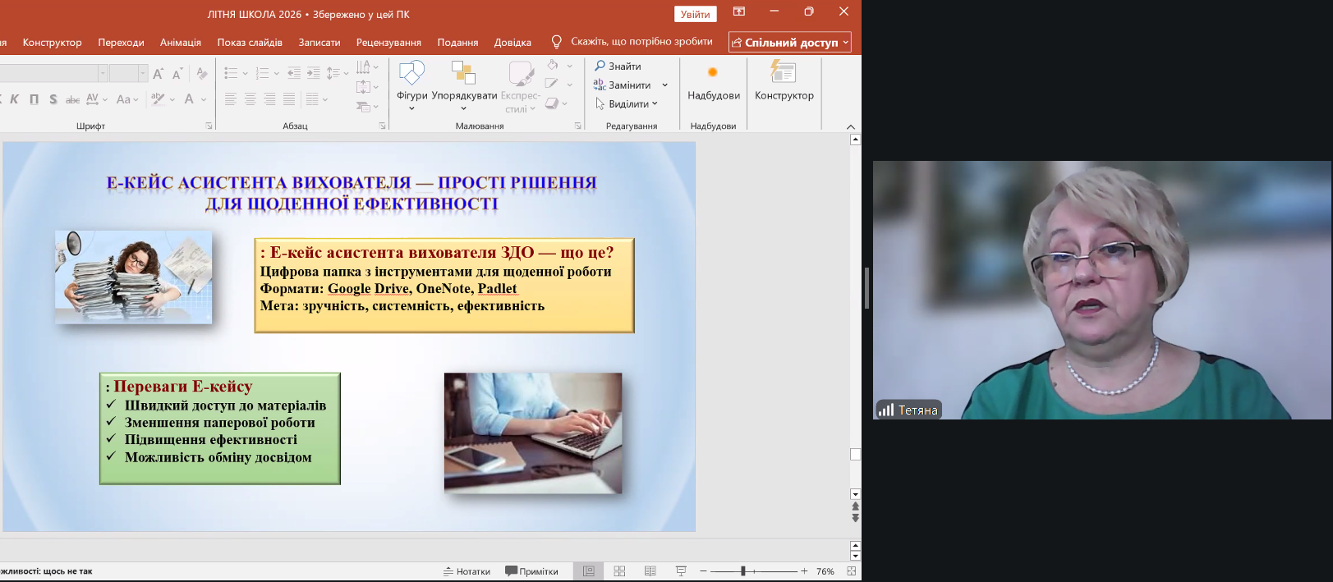Open the Рецензування tab
Viewport: 1333px width, 582px height.
click(388, 43)
